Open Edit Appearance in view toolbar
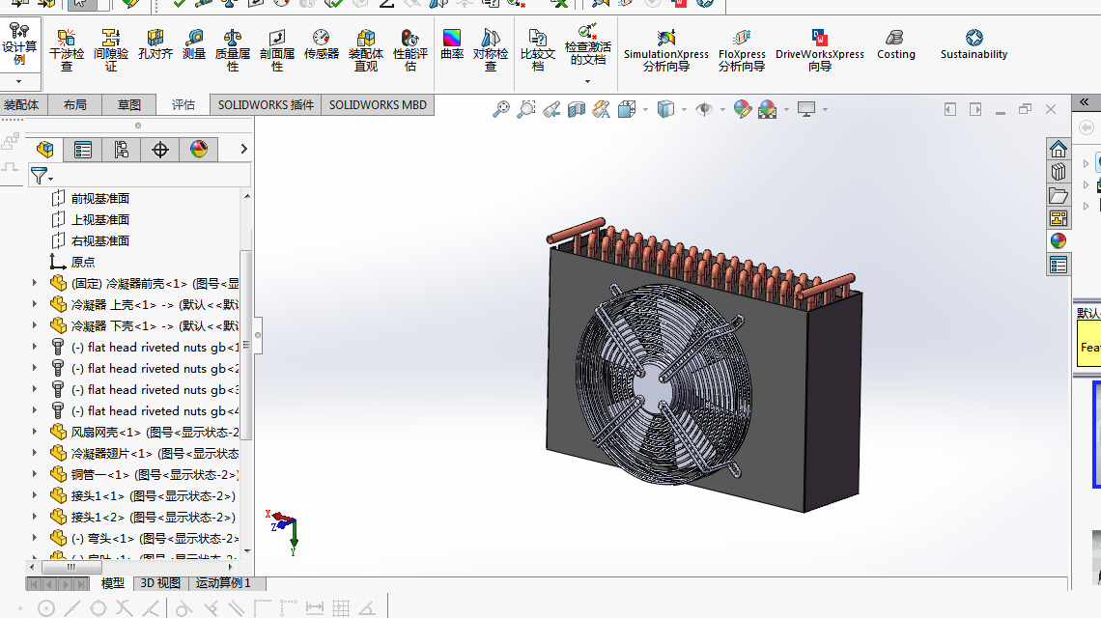1101x618 pixels. coord(742,109)
